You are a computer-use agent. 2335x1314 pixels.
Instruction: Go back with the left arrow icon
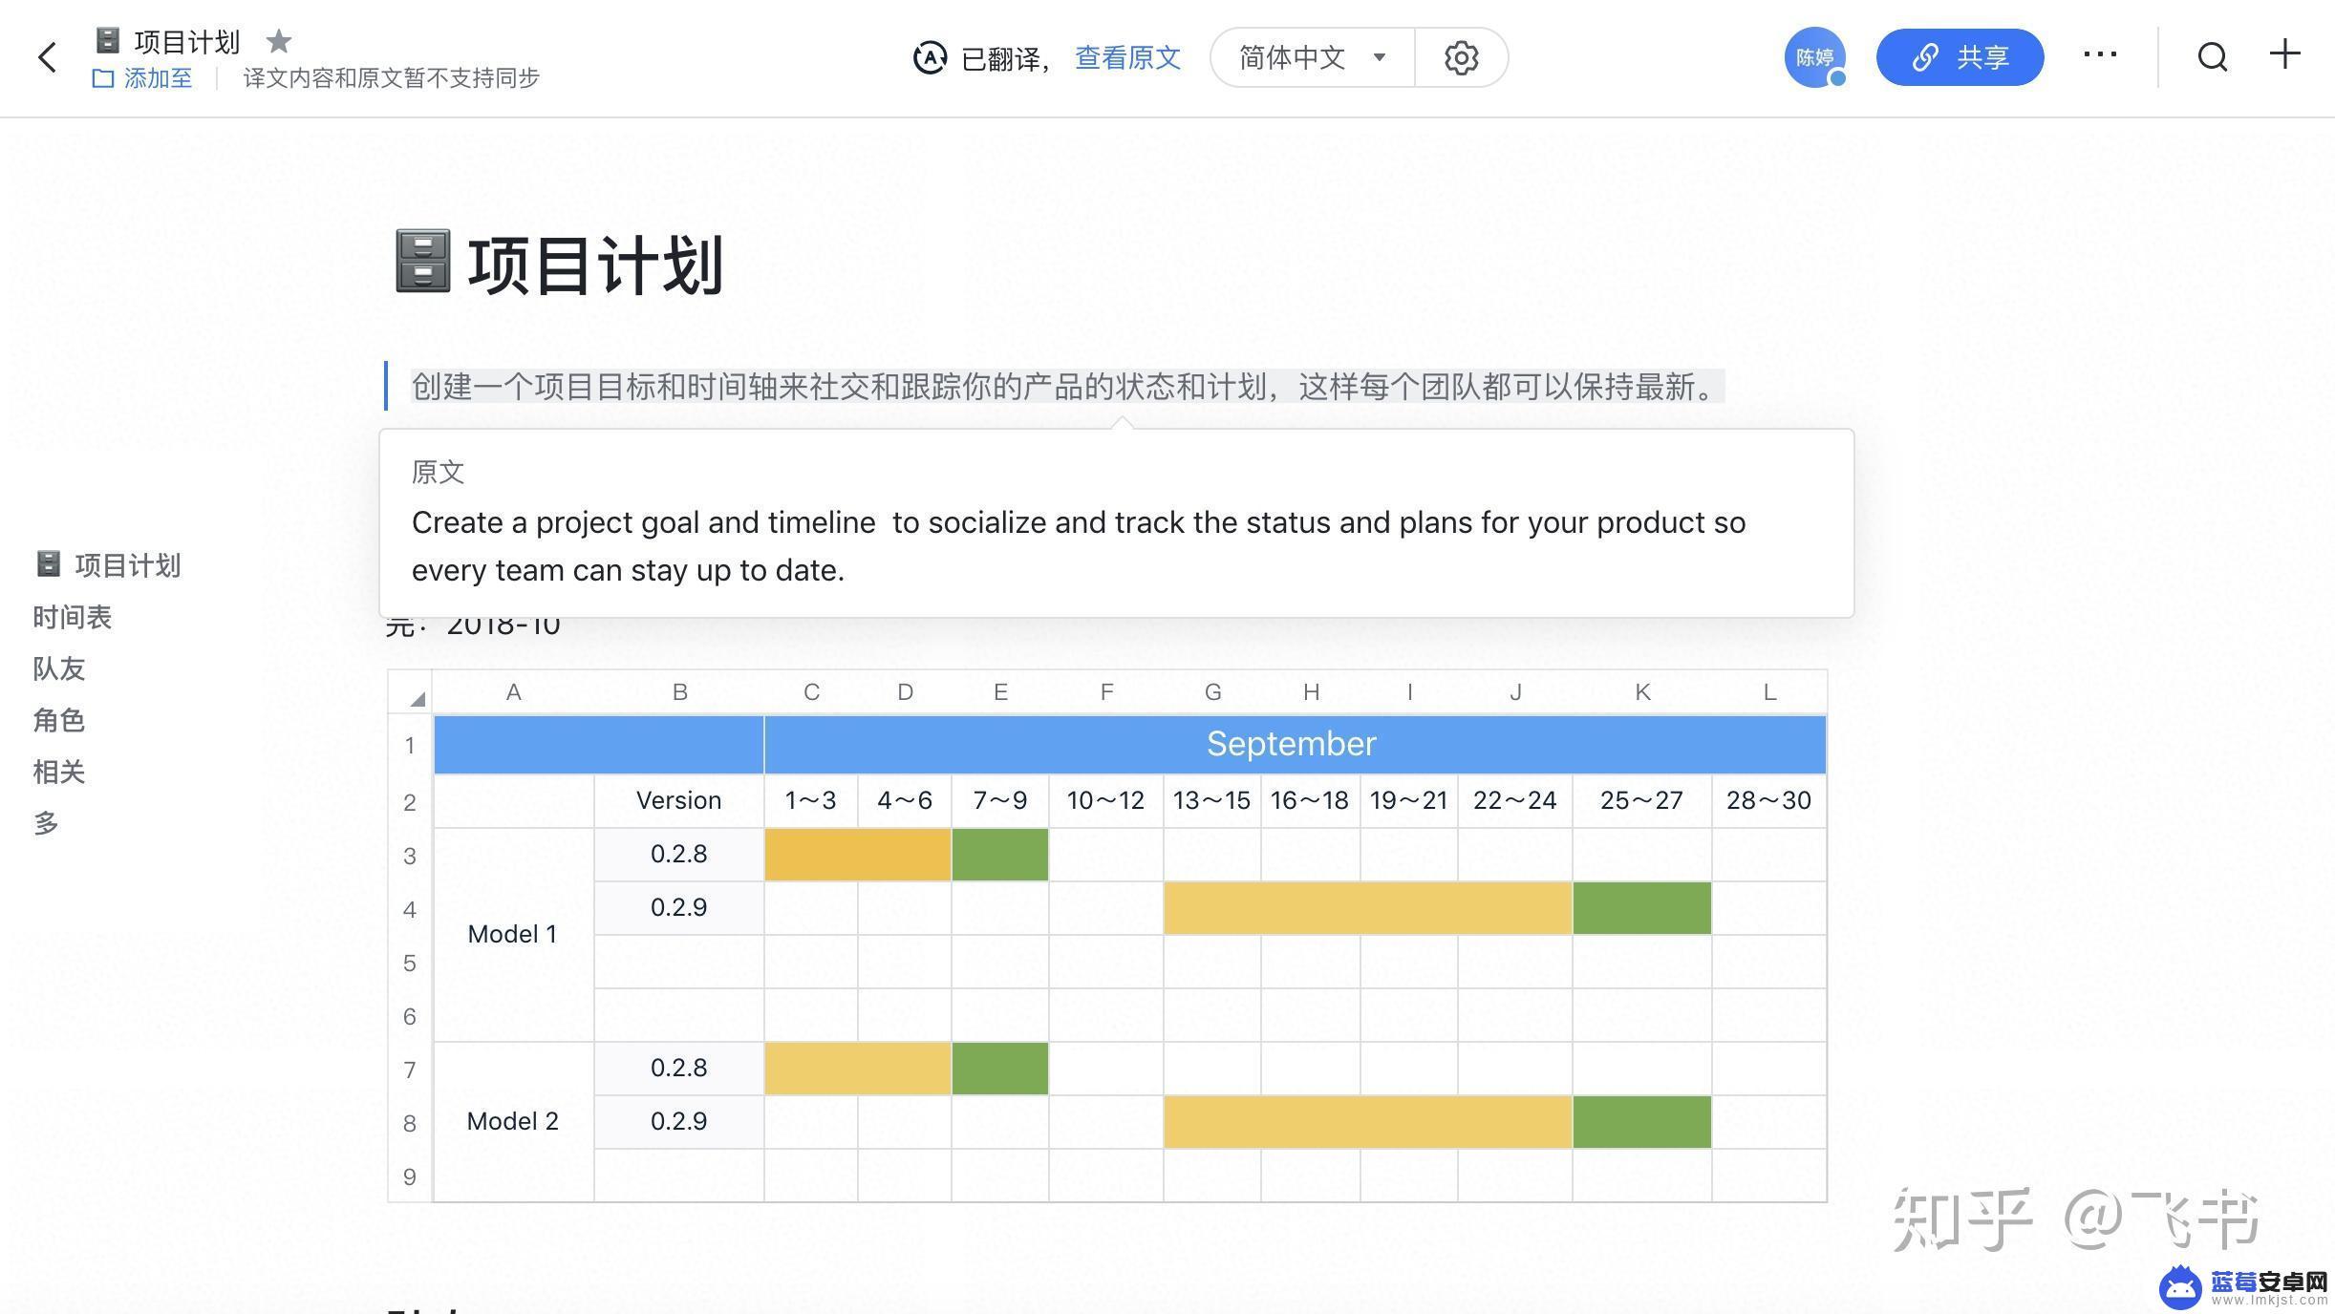tap(47, 57)
